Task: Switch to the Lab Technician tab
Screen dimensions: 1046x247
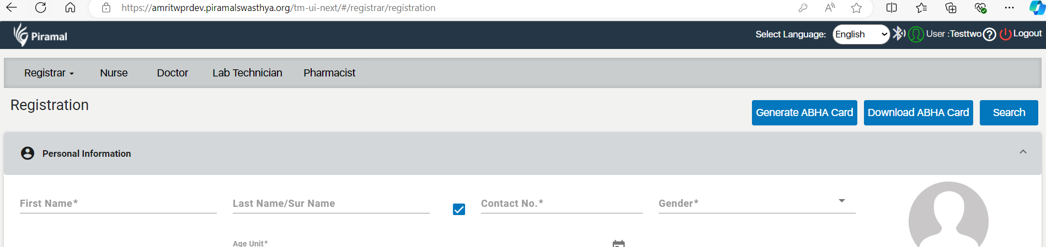Action: [x=247, y=73]
